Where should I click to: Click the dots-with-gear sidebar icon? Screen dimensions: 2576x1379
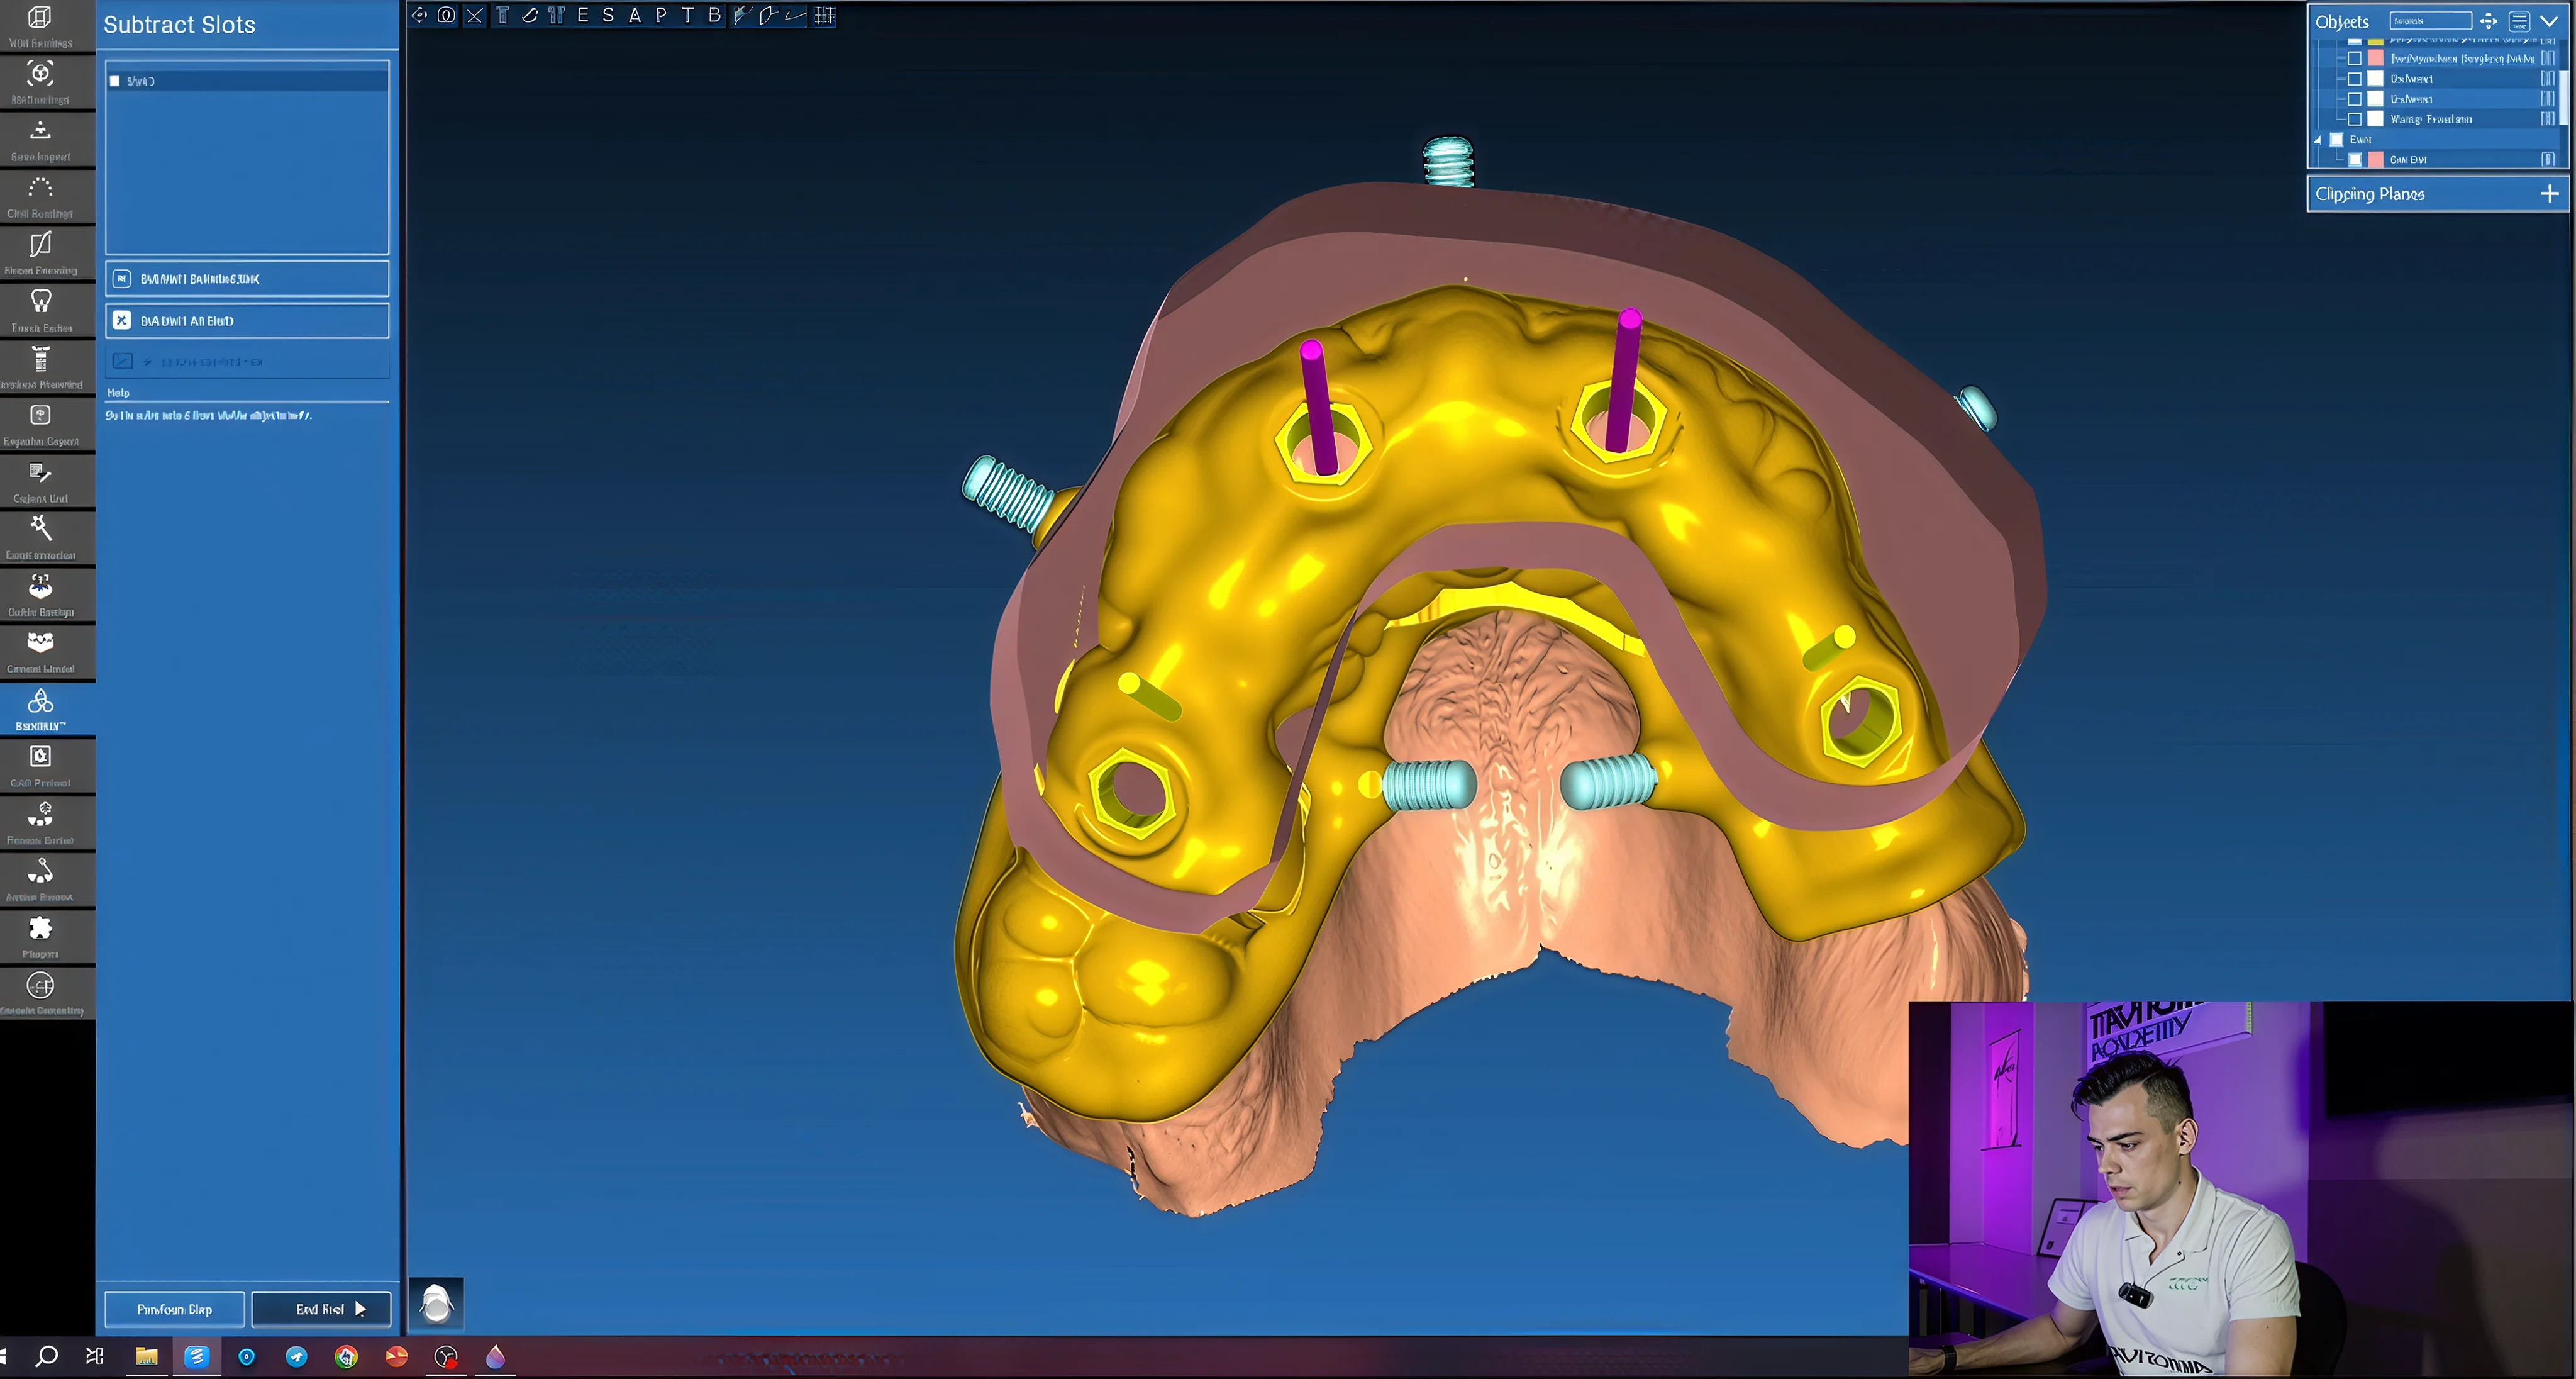click(x=40, y=814)
